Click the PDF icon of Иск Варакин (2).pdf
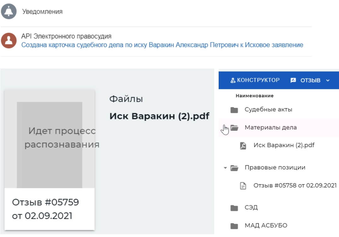The height and width of the screenshot is (237, 339). (243, 146)
